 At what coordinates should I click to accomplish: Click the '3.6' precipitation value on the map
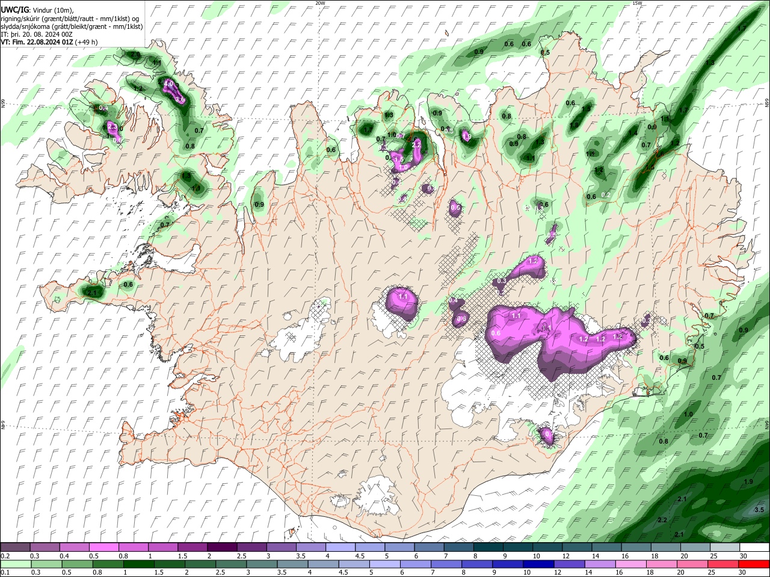(x=179, y=100)
